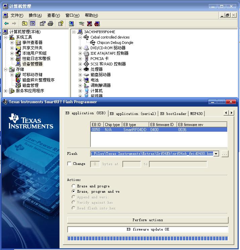Expand the SCSI 和 RAID 控制器 node
This screenshot has height=250, width=240.
[x=80, y=64]
